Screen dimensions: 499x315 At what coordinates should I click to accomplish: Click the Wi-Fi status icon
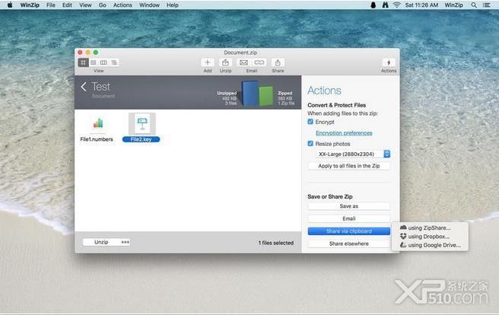396,5
